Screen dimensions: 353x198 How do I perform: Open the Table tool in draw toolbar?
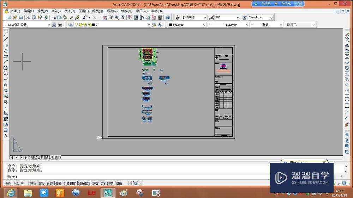click(x=6, y=130)
